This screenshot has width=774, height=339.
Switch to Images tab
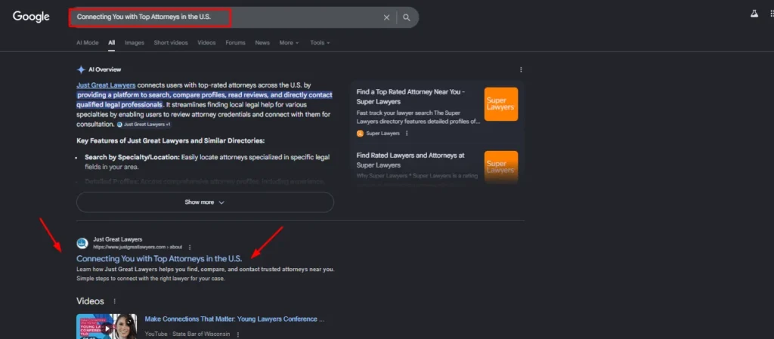coord(135,43)
